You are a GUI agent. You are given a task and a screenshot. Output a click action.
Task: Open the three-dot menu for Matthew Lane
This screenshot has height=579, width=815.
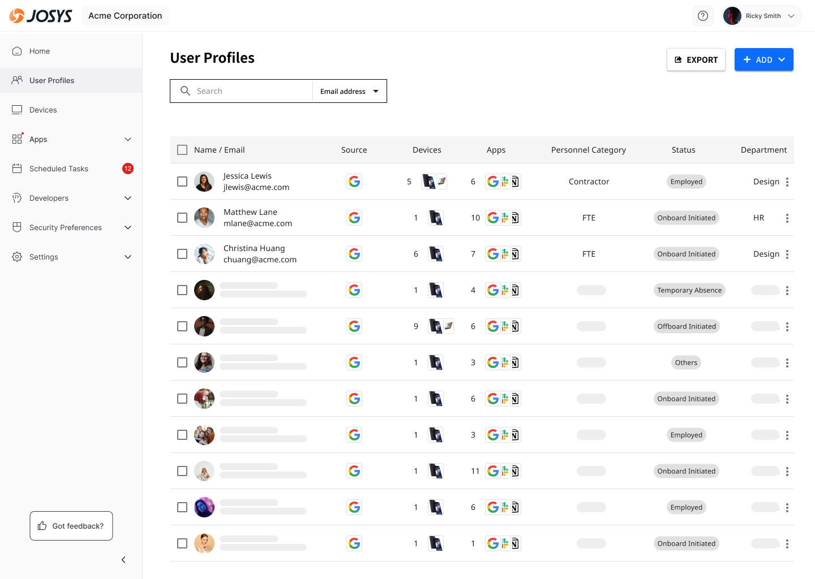(787, 218)
